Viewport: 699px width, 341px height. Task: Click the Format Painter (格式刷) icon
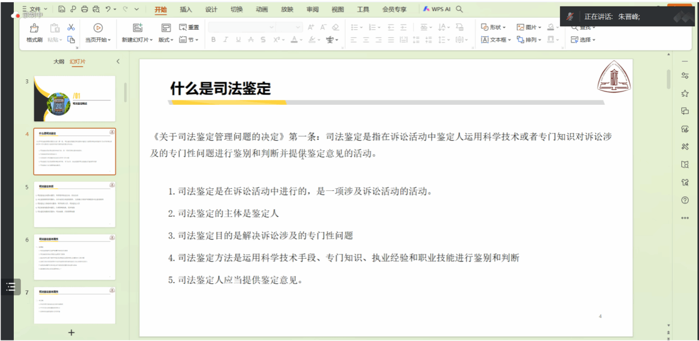click(x=34, y=28)
